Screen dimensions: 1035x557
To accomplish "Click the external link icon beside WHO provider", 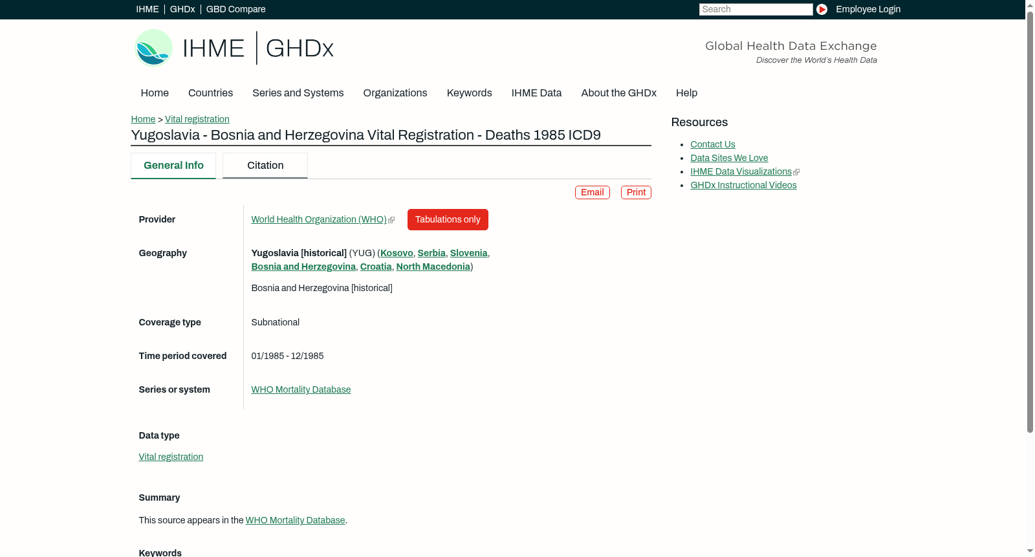I will pyautogui.click(x=391, y=220).
